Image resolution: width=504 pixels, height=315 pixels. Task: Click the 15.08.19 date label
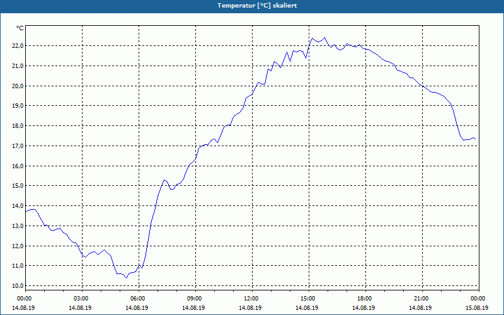pyautogui.click(x=477, y=307)
